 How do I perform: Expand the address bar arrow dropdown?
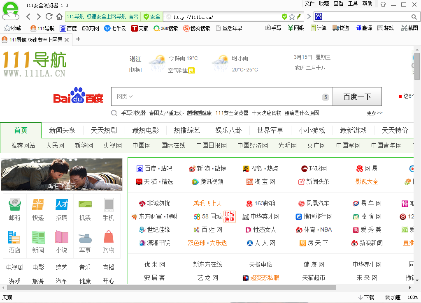309,16
